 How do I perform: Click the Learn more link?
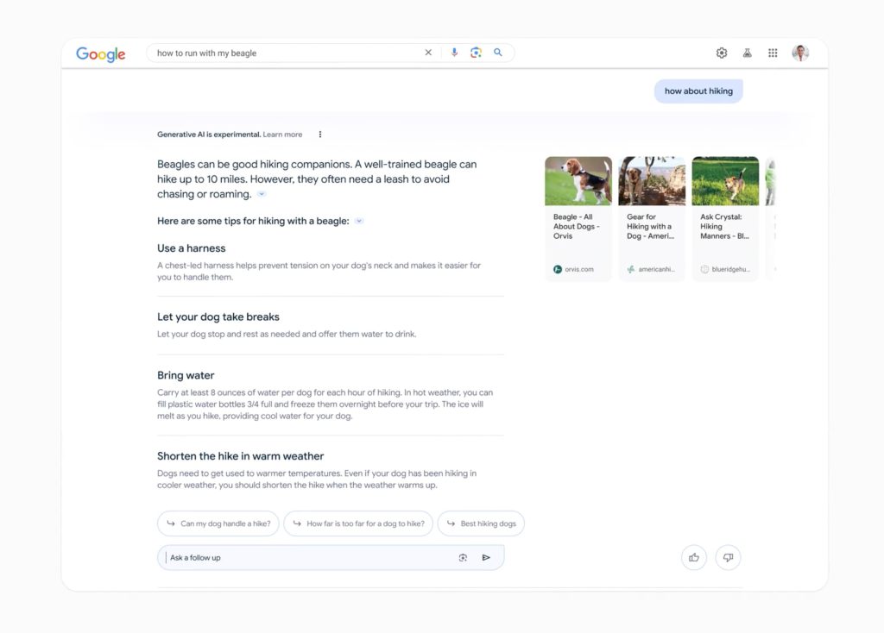tap(282, 135)
